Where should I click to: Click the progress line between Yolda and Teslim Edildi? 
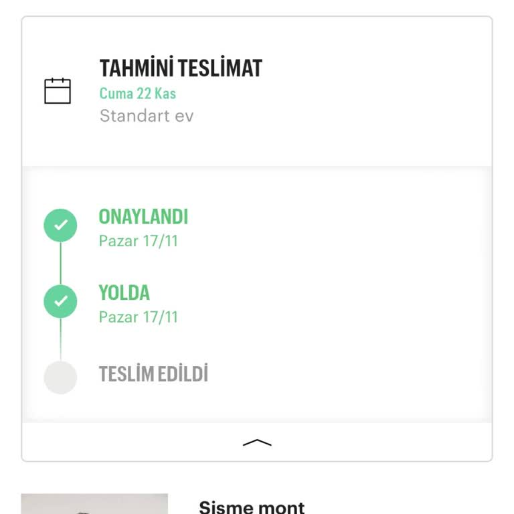[x=60, y=339]
